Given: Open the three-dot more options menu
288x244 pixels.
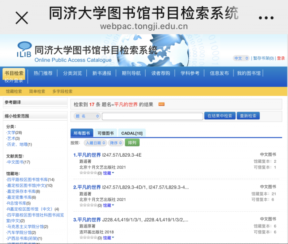Looking at the screenshot, I should [x=266, y=18].
